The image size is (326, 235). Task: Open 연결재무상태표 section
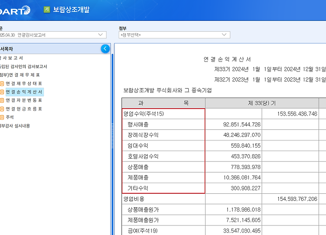(24, 84)
